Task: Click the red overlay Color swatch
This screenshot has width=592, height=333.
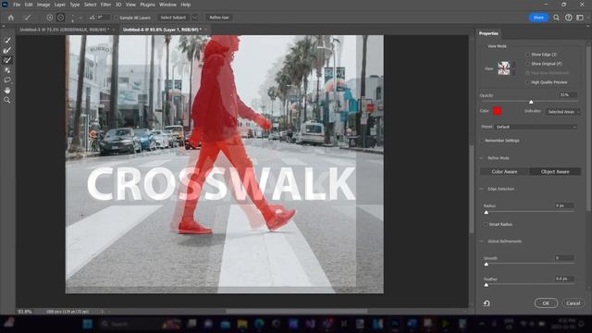Action: 498,111
